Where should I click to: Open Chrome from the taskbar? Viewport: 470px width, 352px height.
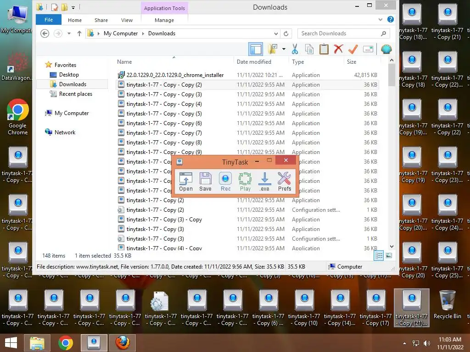coord(65,343)
